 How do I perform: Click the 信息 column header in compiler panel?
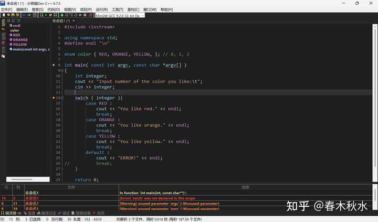245,187
